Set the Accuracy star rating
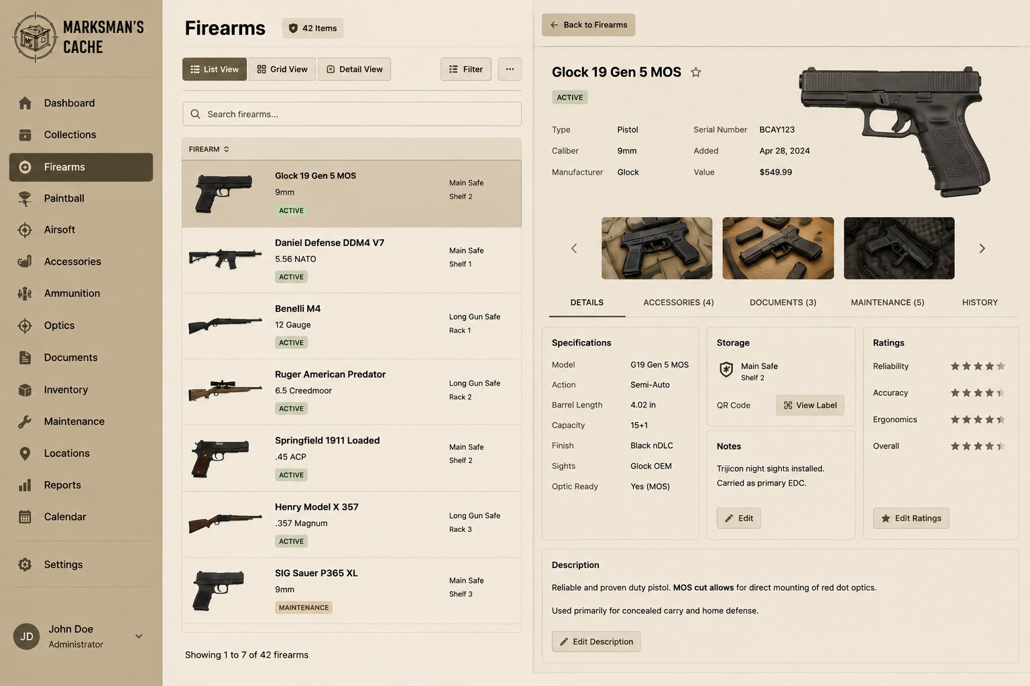This screenshot has height=686, width=1030. [x=978, y=393]
